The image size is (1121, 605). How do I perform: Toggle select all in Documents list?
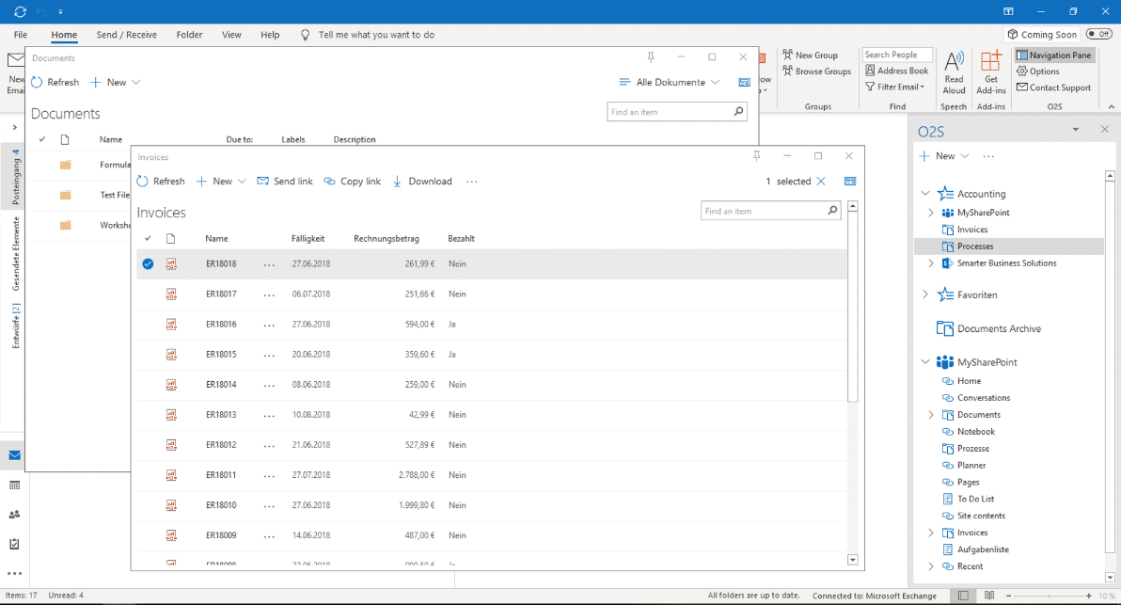pos(42,139)
